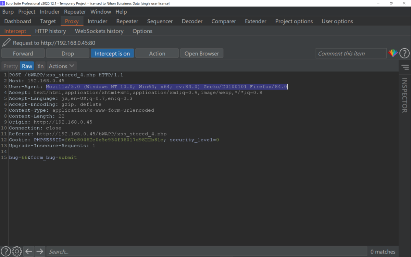
Task: Open the Inspector panel hamburger icon
Action: pos(405,67)
